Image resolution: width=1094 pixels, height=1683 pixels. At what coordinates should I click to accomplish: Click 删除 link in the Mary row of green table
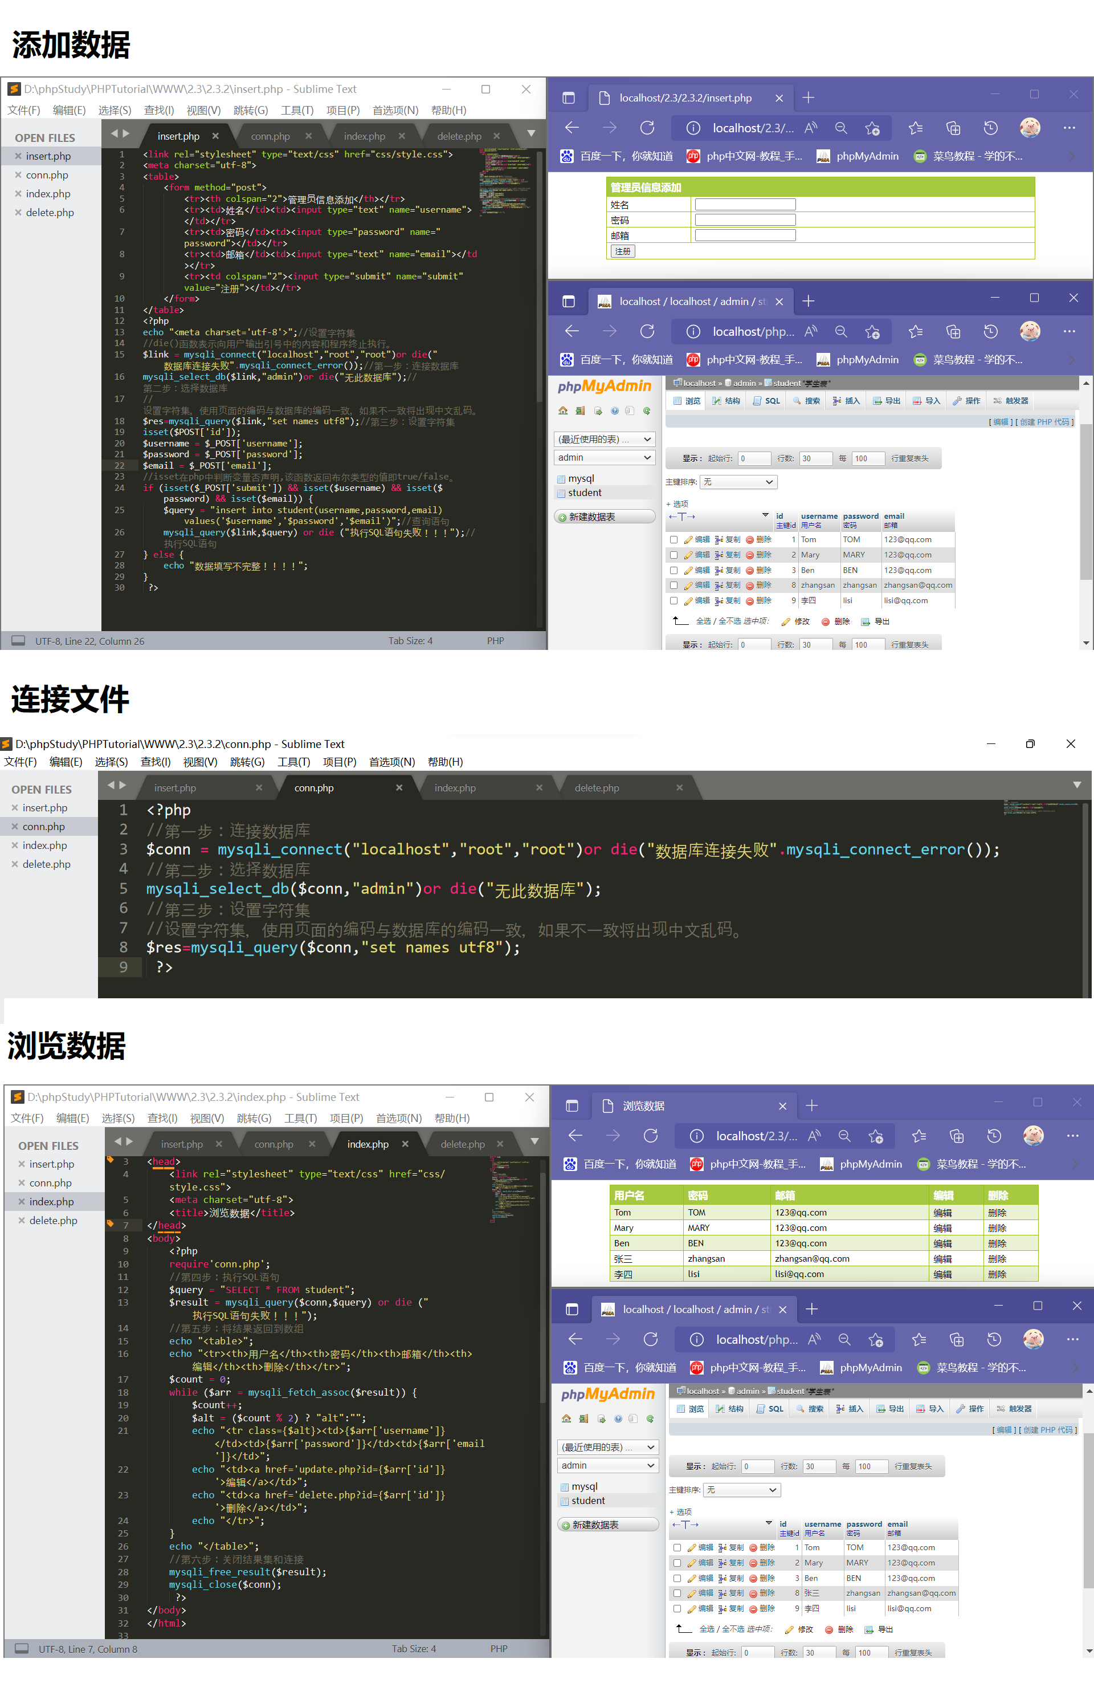coord(997,1228)
